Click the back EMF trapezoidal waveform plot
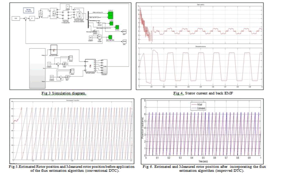Screen dimensions: 284x183 point(200,67)
